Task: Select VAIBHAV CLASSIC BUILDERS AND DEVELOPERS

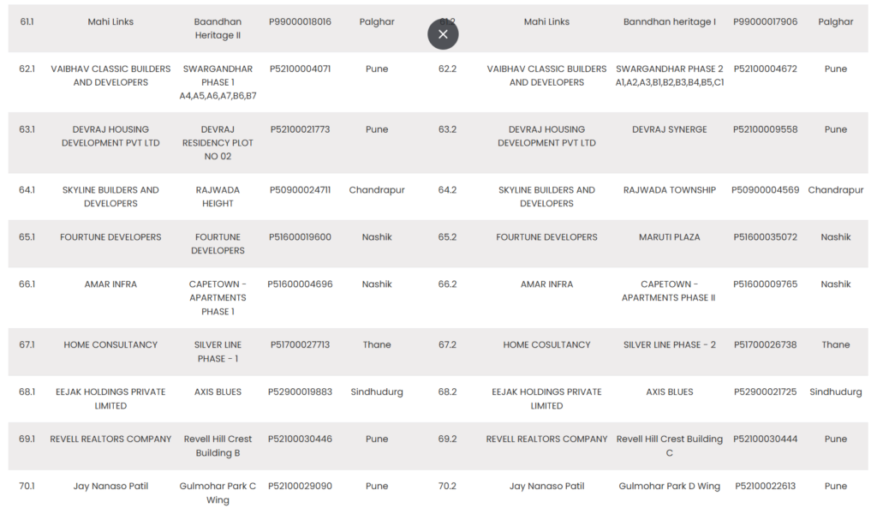Action: point(110,75)
